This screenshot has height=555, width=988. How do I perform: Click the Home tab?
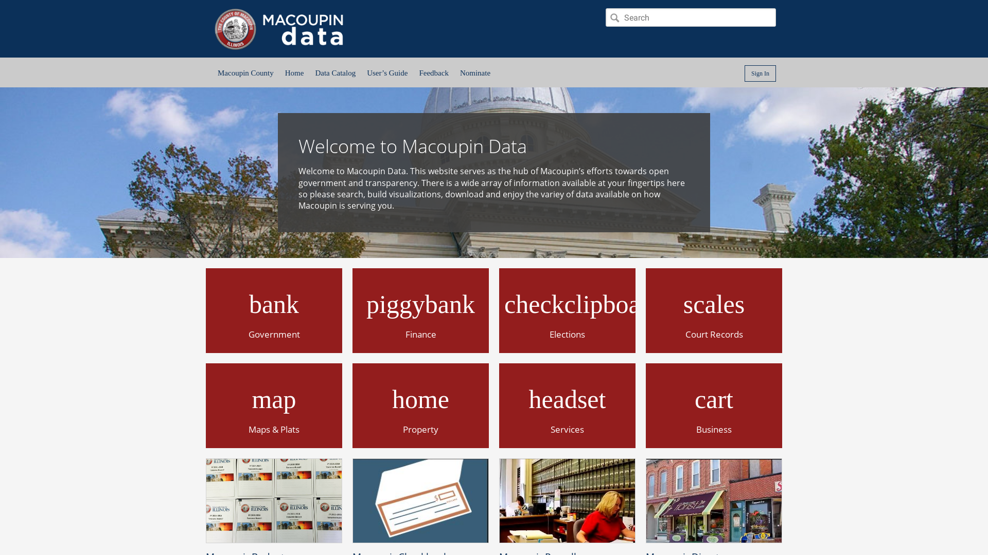pyautogui.click(x=294, y=72)
